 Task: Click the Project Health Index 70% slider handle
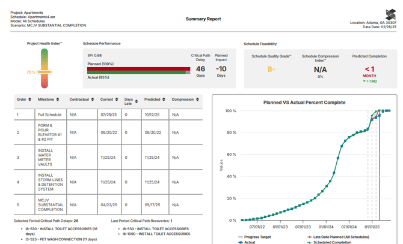click(45, 72)
